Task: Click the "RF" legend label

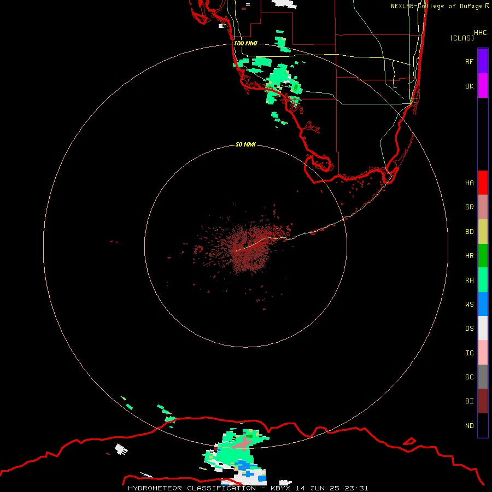Action: click(469, 61)
